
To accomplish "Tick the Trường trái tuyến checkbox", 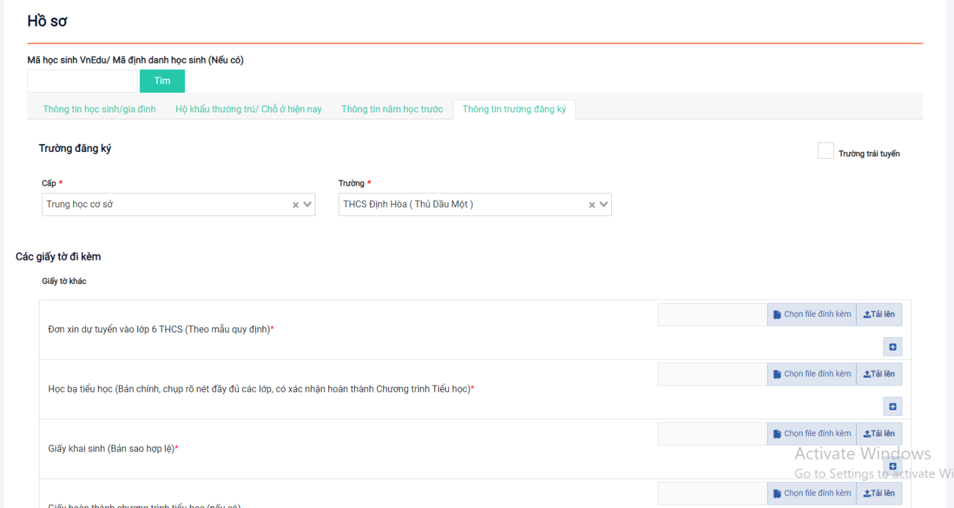I will click(x=826, y=151).
